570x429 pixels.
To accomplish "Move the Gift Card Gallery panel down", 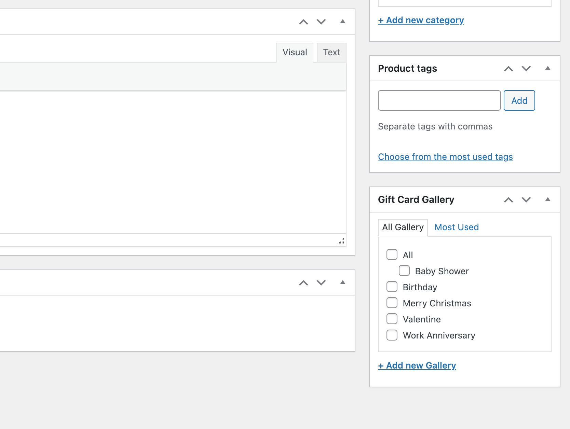I will (x=526, y=199).
